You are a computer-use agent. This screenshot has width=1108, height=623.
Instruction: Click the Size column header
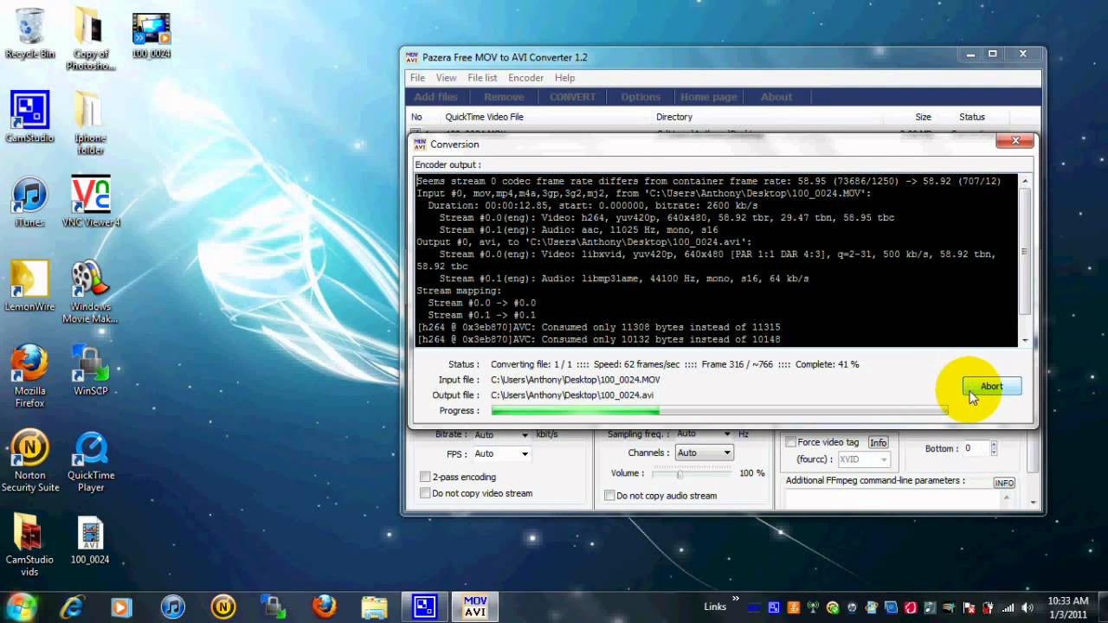(924, 117)
